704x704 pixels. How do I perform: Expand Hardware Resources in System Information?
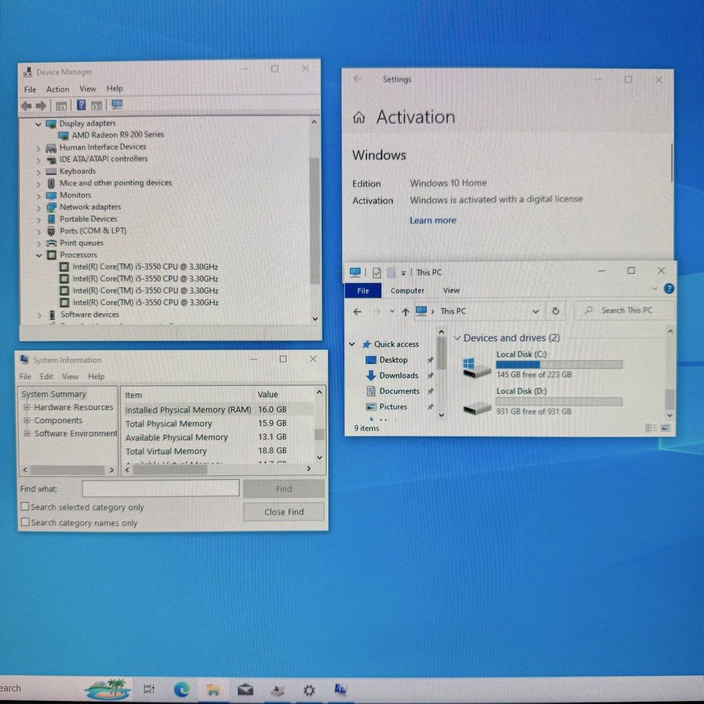[27, 407]
